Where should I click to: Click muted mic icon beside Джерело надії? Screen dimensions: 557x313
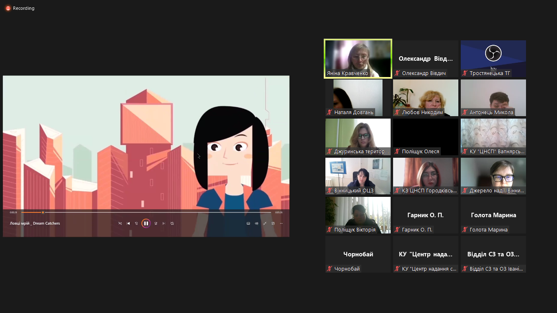point(465,191)
